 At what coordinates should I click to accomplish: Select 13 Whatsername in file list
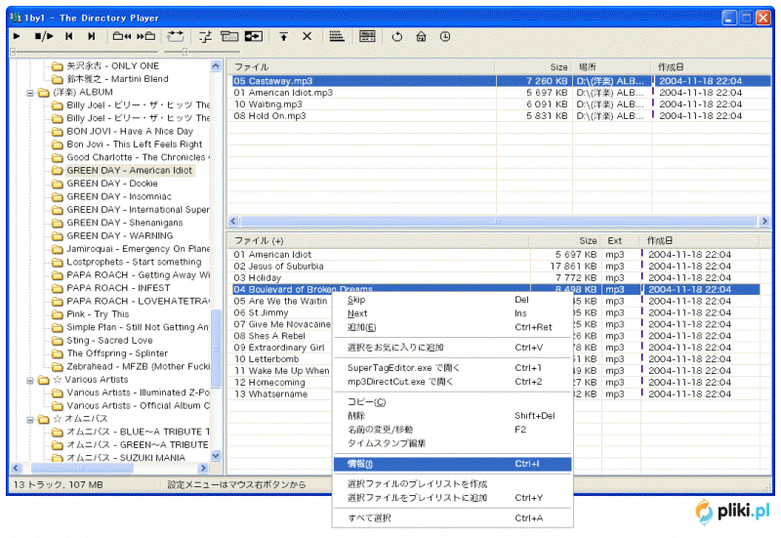click(270, 394)
